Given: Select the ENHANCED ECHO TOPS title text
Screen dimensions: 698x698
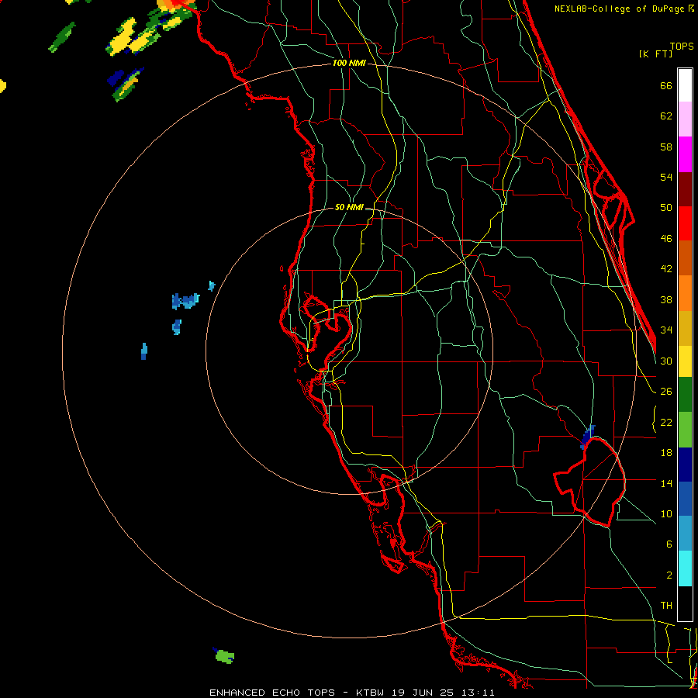Looking at the screenshot, I should click(272, 693).
